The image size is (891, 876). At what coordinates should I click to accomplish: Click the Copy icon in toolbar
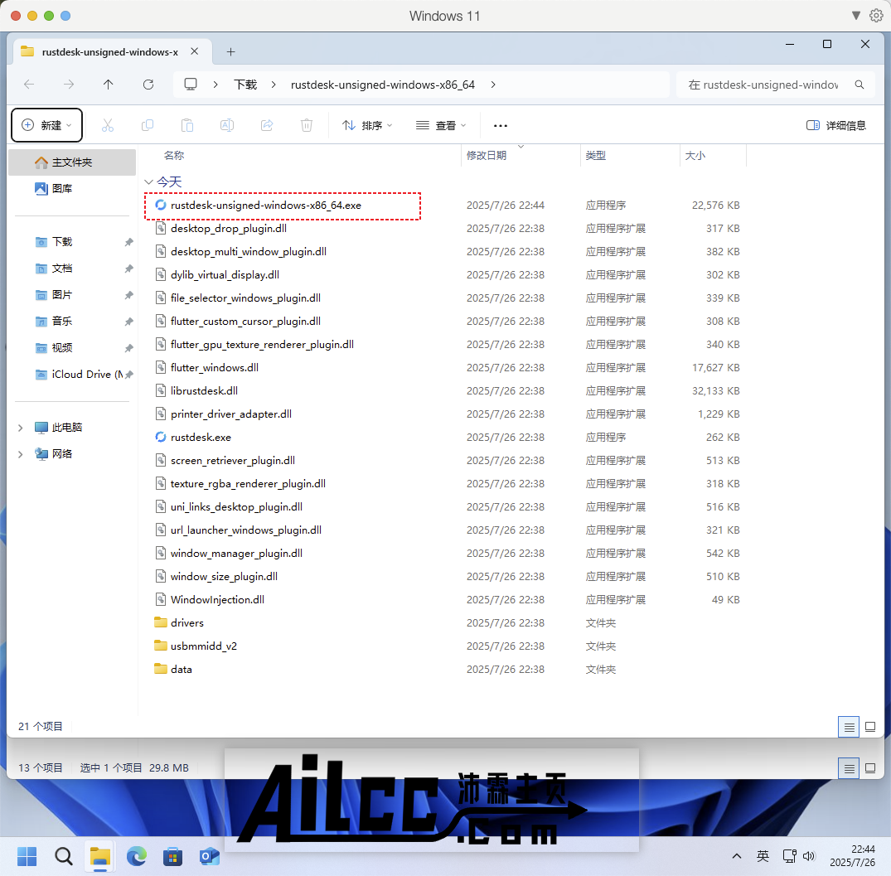148,125
